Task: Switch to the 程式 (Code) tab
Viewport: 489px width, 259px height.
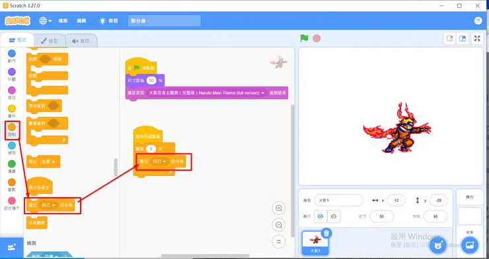Action: [17, 40]
